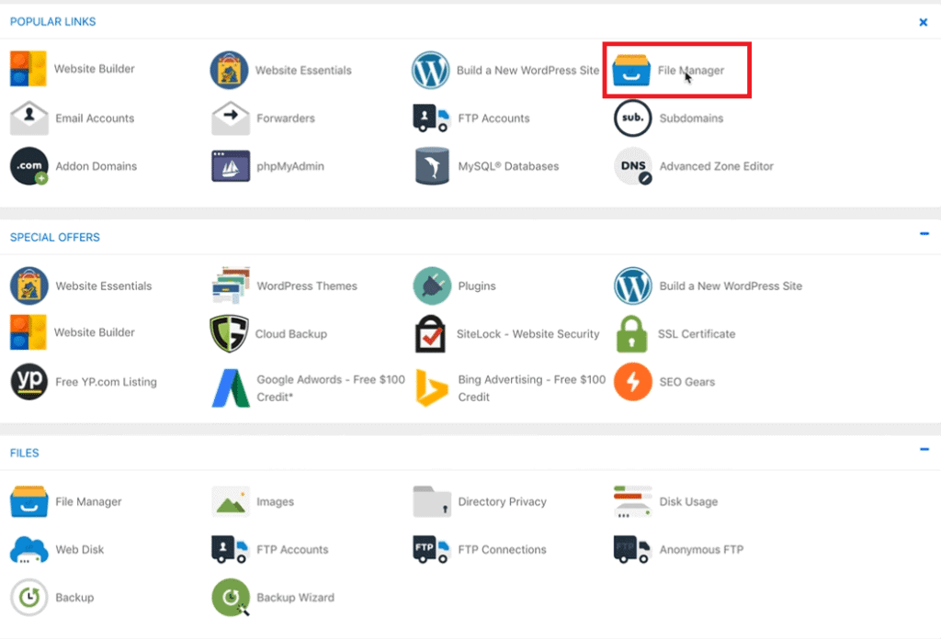Click Free YP.com Listing text link
Image resolution: width=941 pixels, height=639 pixels.
pyautogui.click(x=106, y=382)
